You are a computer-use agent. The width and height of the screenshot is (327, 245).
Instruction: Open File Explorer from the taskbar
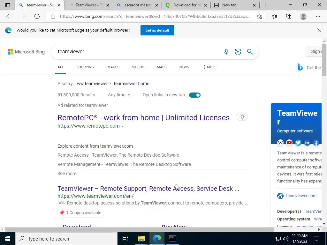141,239
